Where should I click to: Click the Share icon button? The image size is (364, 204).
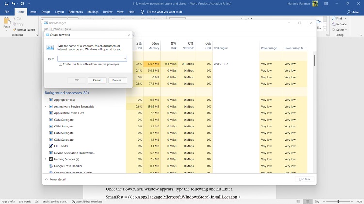tap(351, 11)
